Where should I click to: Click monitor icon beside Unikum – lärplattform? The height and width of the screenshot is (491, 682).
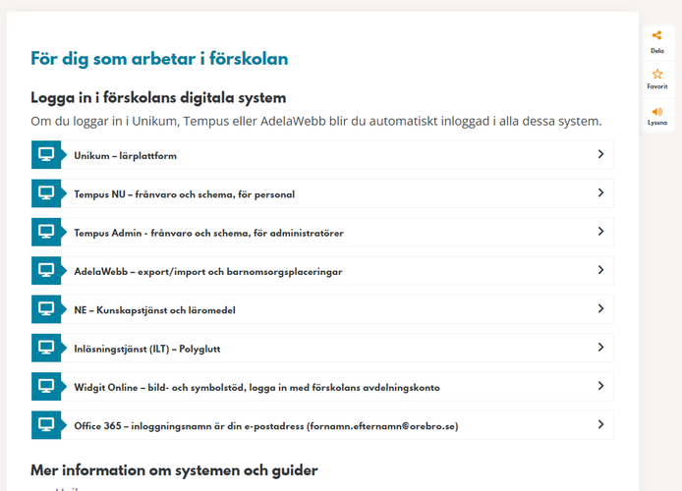pyautogui.click(x=46, y=154)
